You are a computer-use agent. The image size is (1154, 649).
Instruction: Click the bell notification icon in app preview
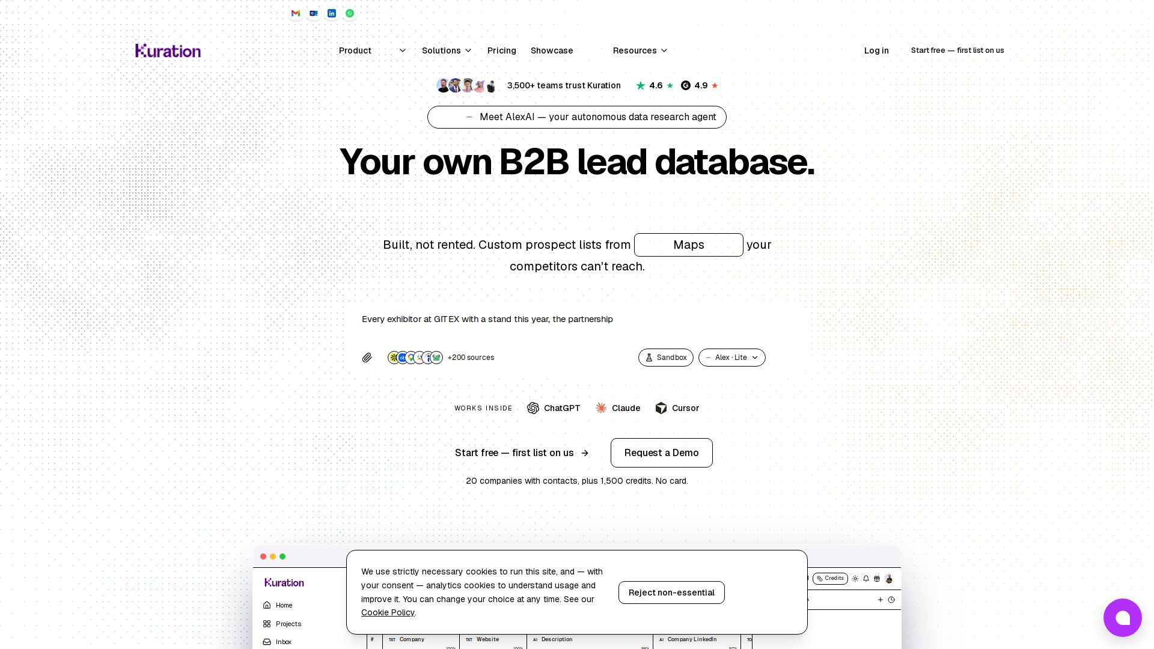pyautogui.click(x=866, y=579)
